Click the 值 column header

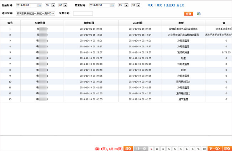pos(218,23)
